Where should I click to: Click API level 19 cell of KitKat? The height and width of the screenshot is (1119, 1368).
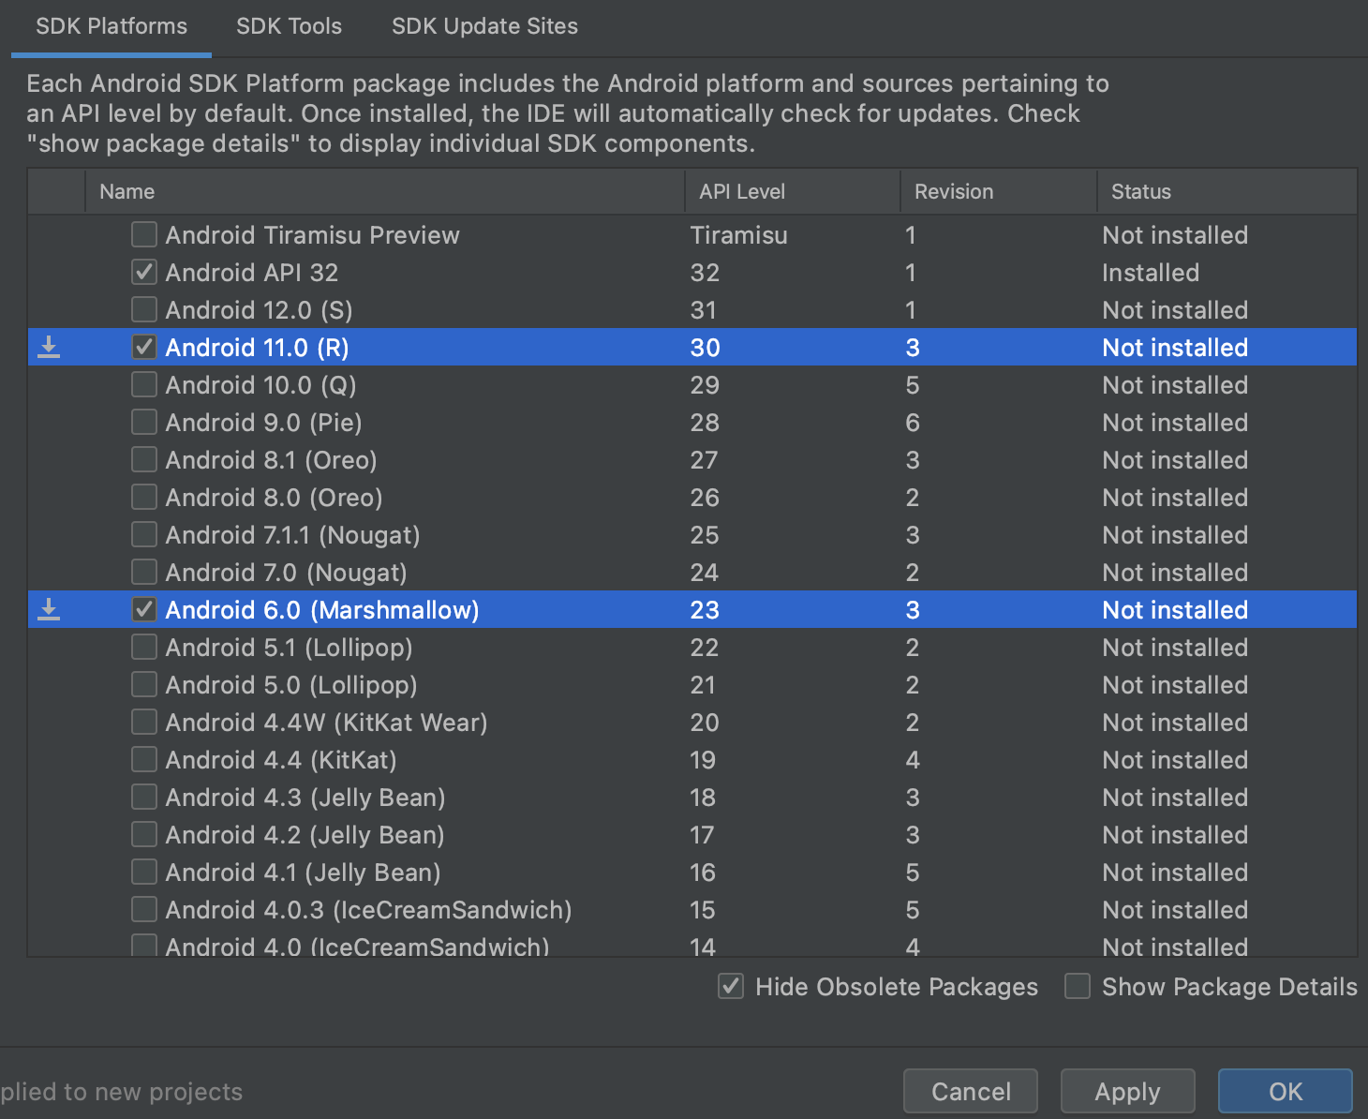[703, 760]
